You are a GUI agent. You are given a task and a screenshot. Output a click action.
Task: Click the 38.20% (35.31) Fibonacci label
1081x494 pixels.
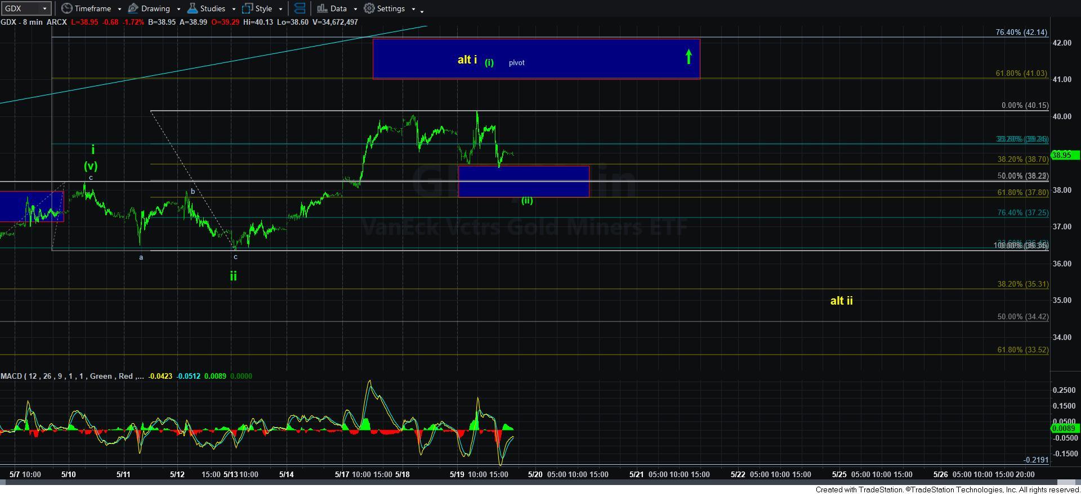(1023, 284)
